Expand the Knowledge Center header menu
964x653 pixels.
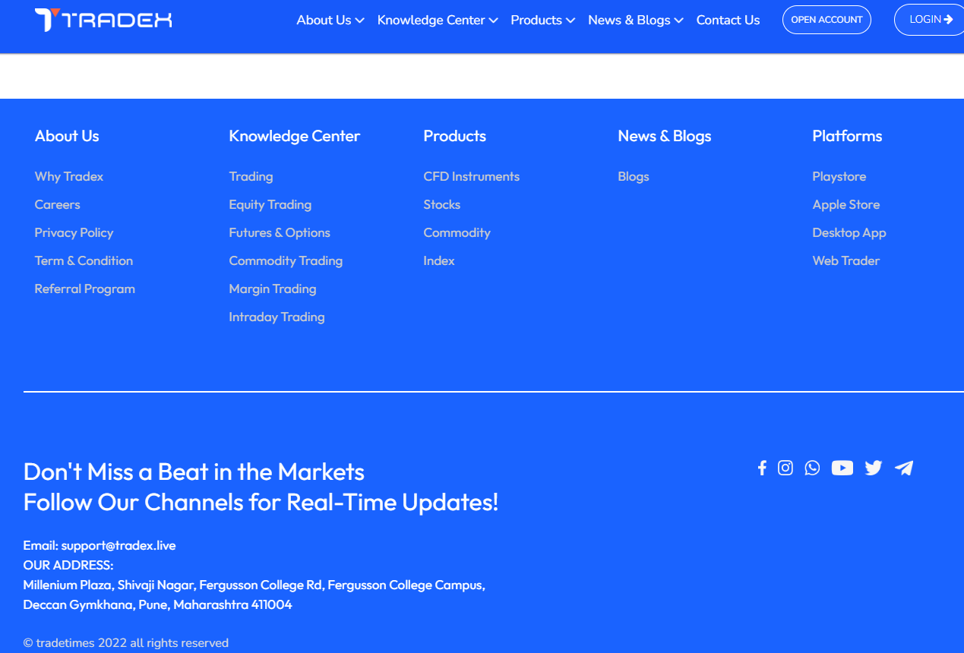click(438, 21)
